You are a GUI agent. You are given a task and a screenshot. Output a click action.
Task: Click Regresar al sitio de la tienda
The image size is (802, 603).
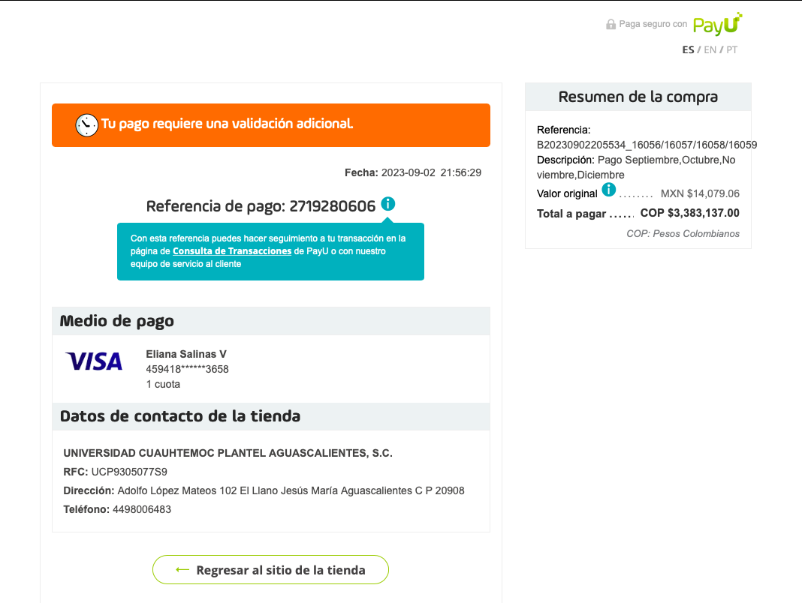270,570
